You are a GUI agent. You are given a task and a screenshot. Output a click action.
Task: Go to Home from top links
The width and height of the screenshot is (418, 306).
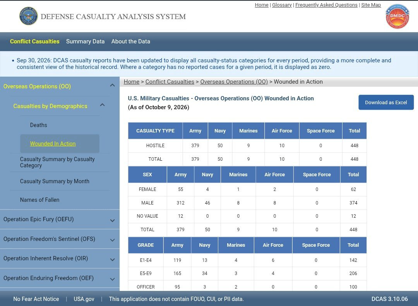[262, 5]
